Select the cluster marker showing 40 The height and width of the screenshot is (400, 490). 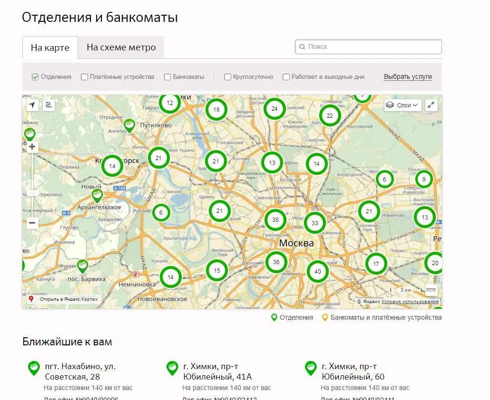tap(317, 271)
